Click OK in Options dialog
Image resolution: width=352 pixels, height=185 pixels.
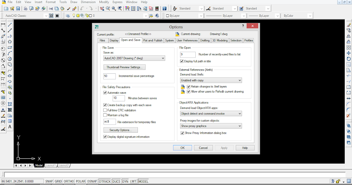[182, 148]
